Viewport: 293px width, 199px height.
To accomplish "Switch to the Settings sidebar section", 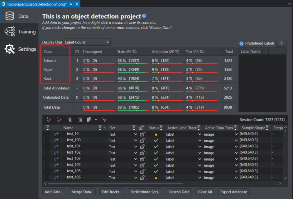I will tap(21, 49).
